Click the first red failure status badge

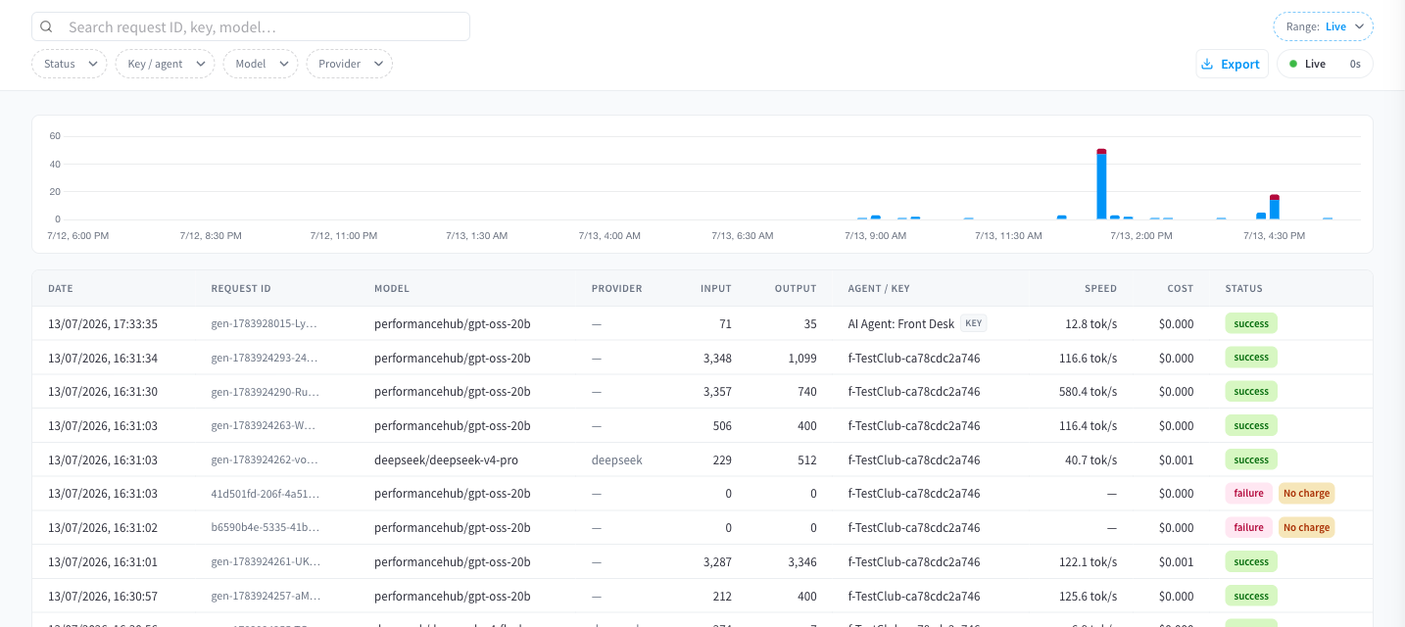point(1248,494)
